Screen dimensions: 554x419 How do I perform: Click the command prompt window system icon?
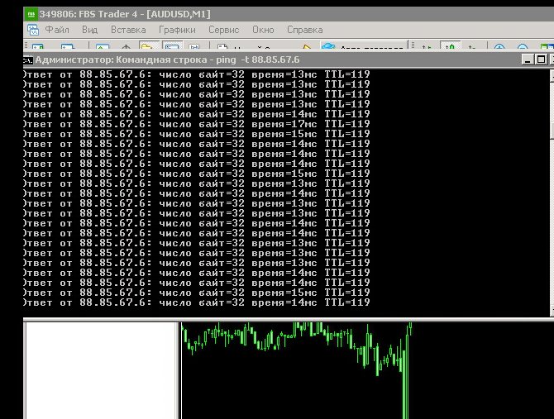[28, 60]
